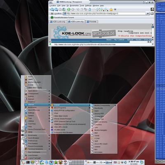Click the panel clock showing 4:38:47 am

tap(133, 162)
